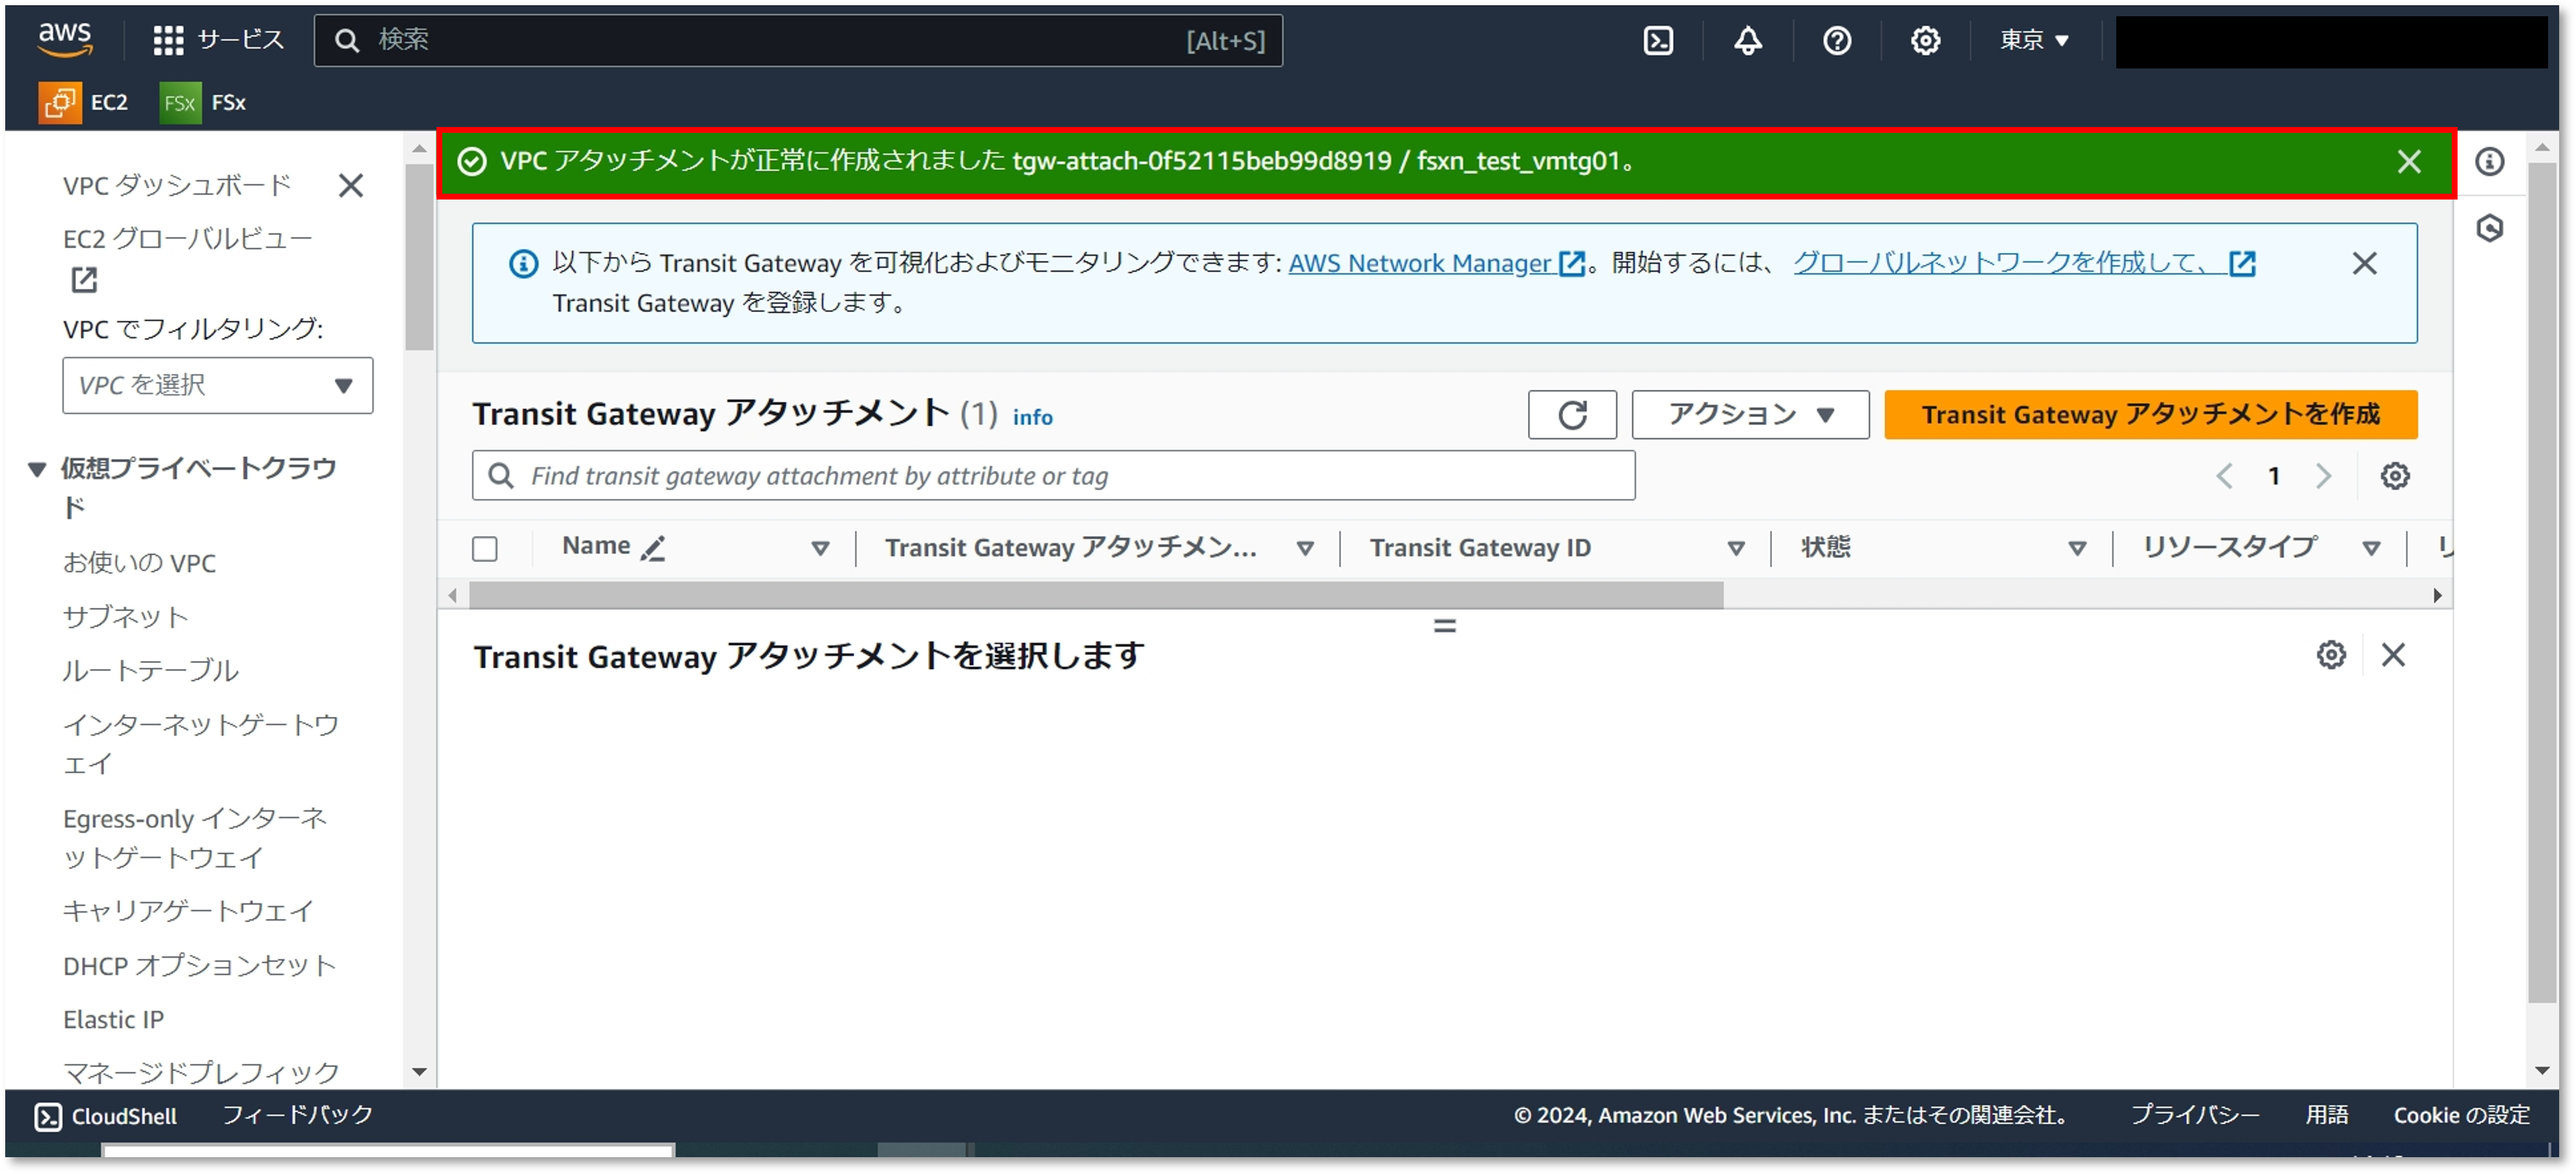Image resolution: width=2576 pixels, height=1174 pixels.
Task: Open Cookie の設定 in footer
Action: (2461, 1115)
